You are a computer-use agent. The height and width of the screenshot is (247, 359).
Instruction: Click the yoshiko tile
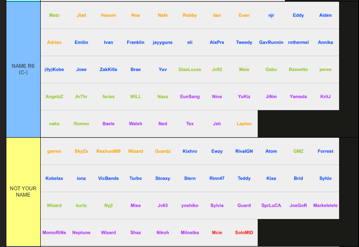(190, 205)
